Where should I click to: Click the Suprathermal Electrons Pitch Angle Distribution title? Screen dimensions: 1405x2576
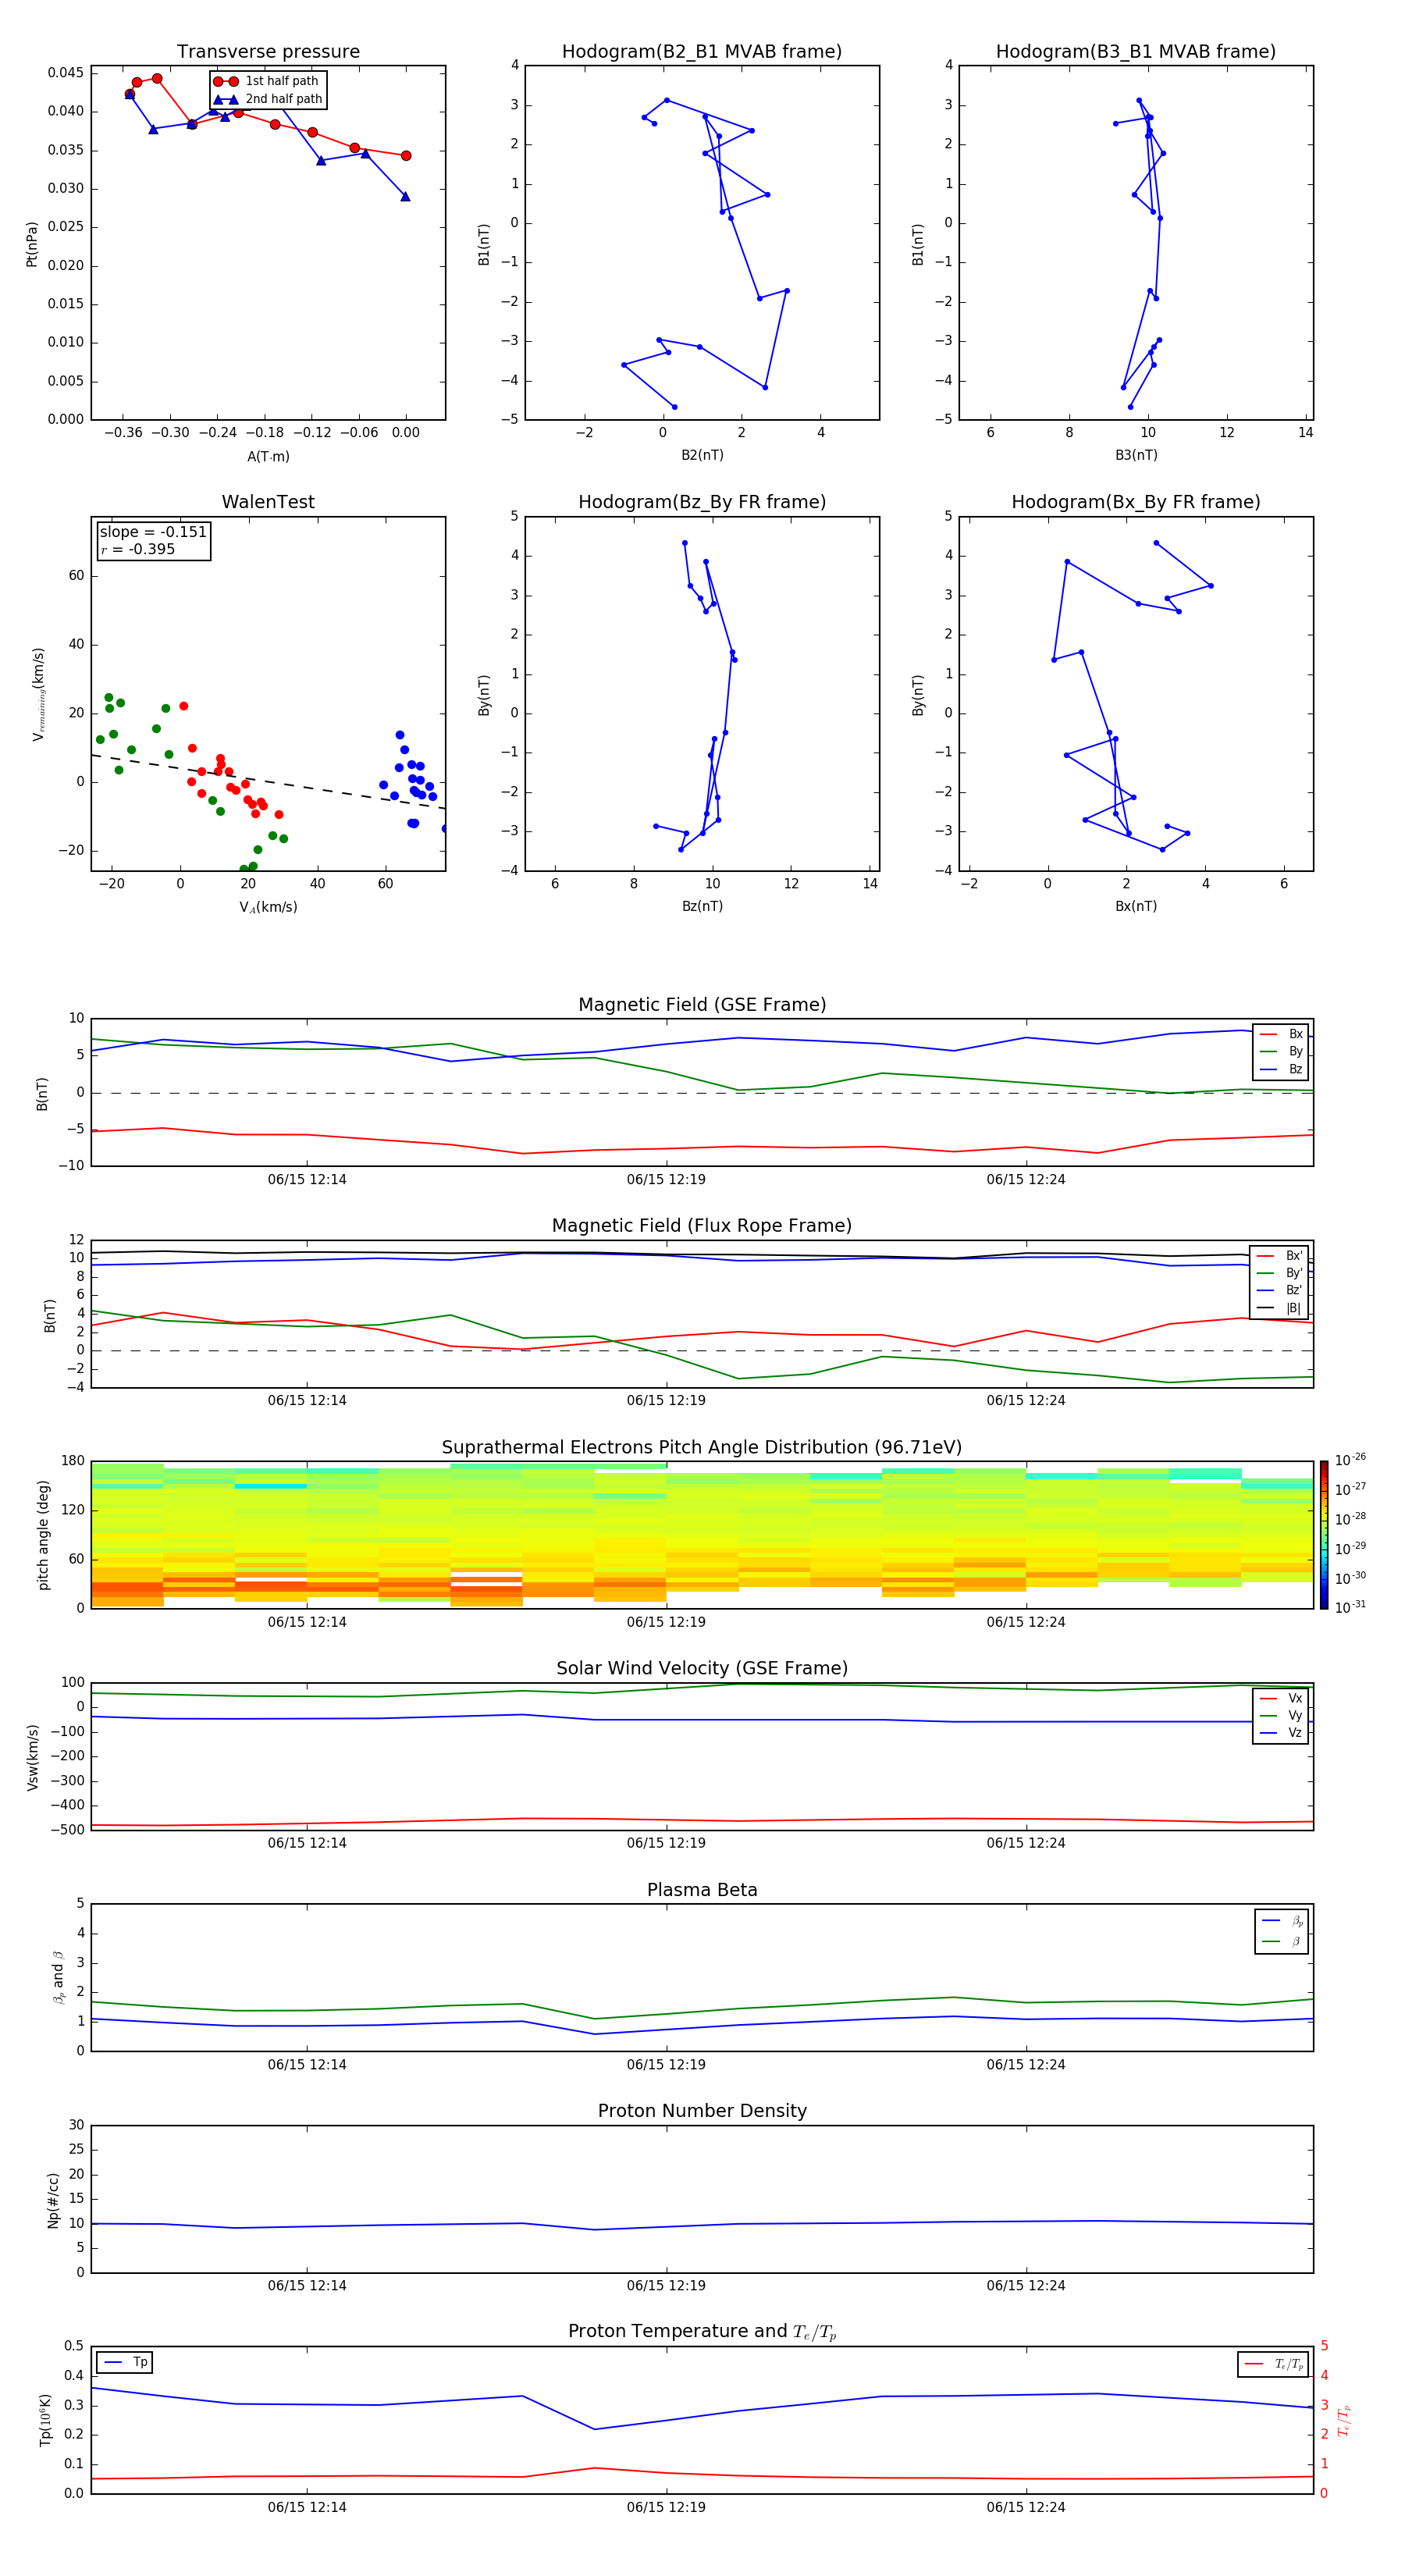coord(702,1447)
